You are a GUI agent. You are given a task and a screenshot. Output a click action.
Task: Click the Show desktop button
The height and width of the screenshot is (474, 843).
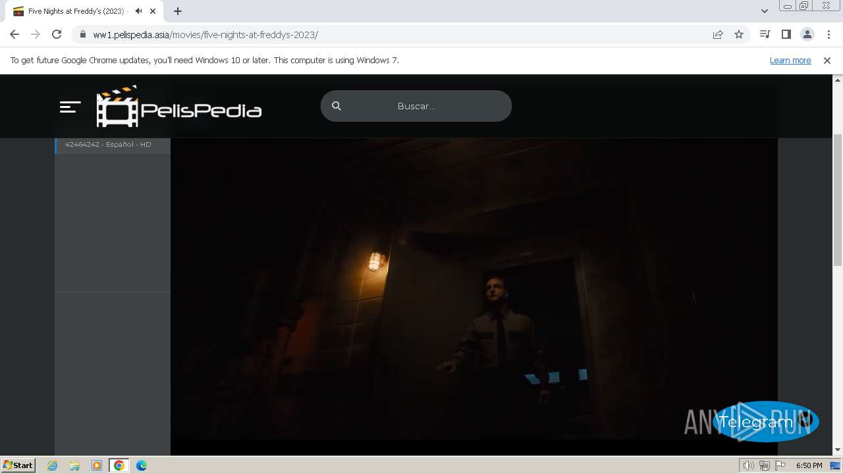[x=836, y=465]
